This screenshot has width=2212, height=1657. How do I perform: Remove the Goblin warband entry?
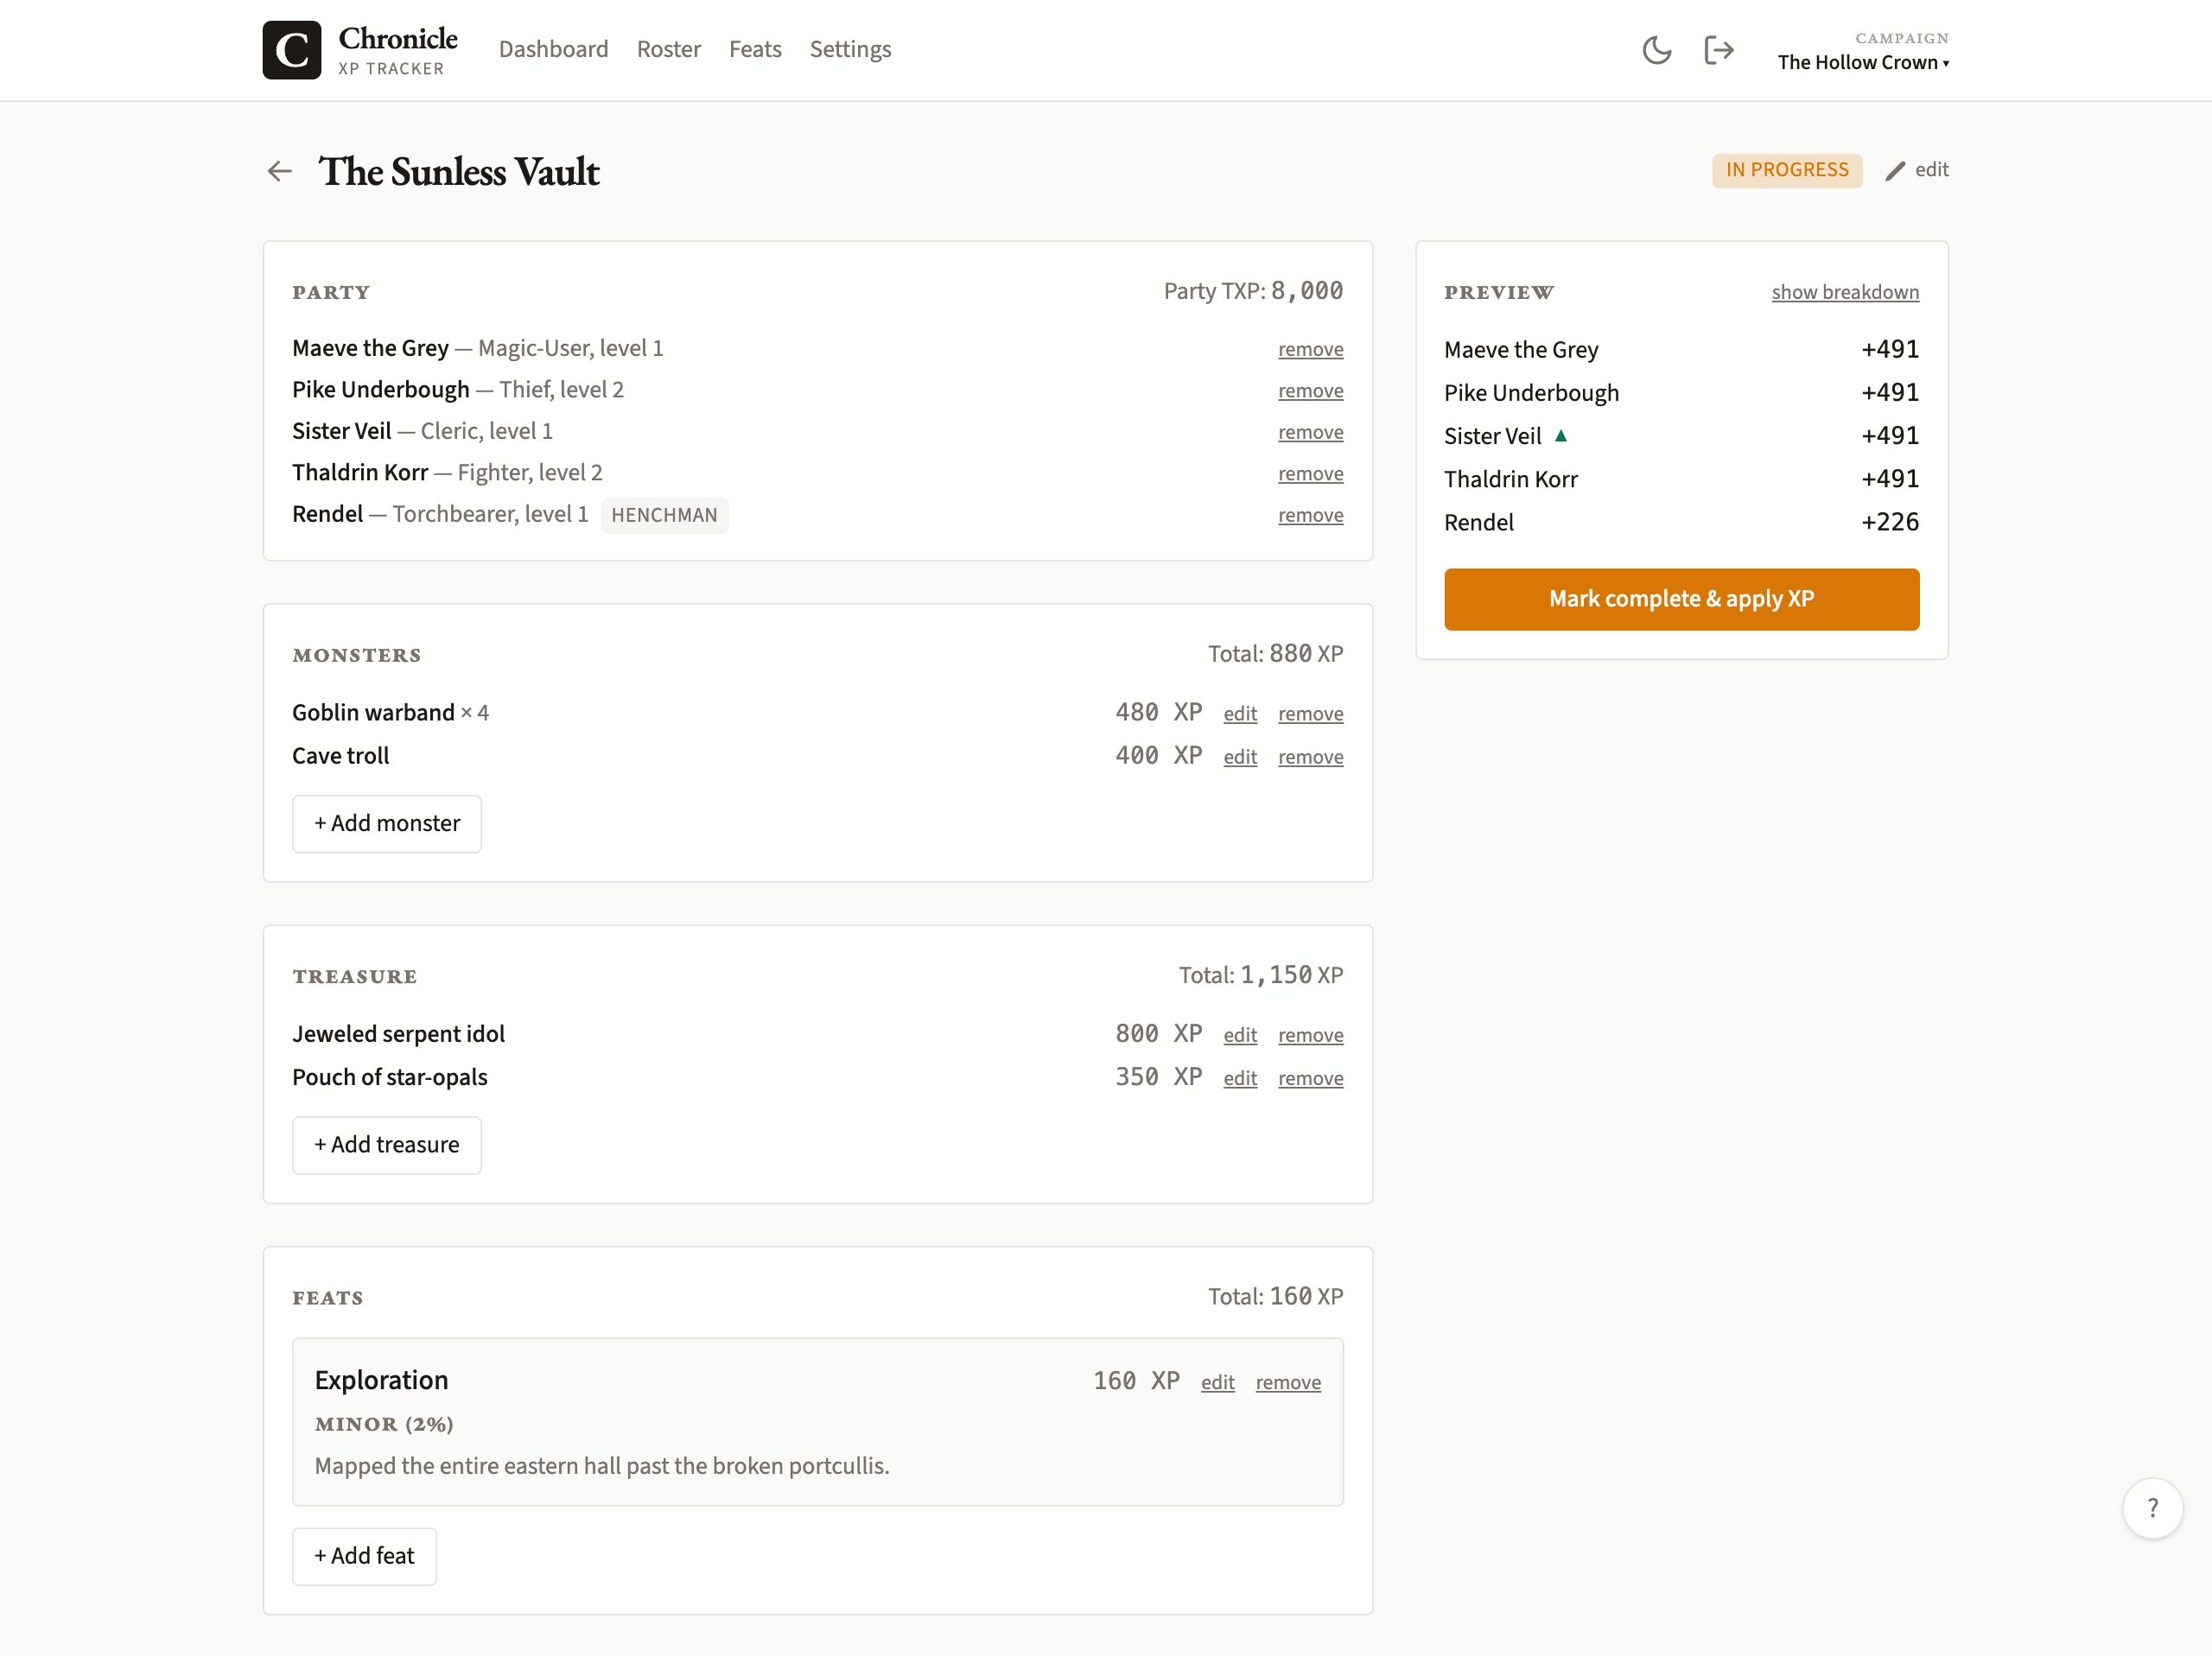(1310, 714)
